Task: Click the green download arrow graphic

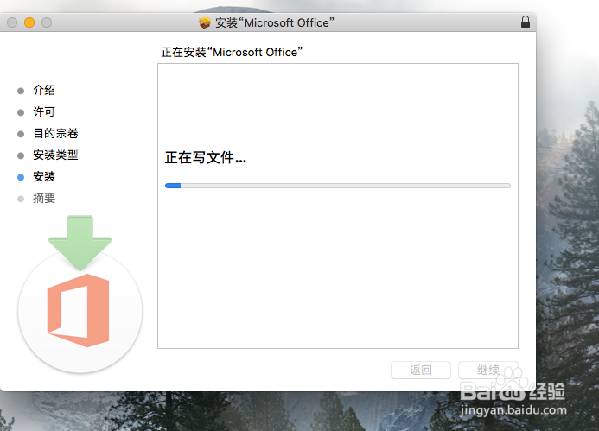Action: point(80,244)
